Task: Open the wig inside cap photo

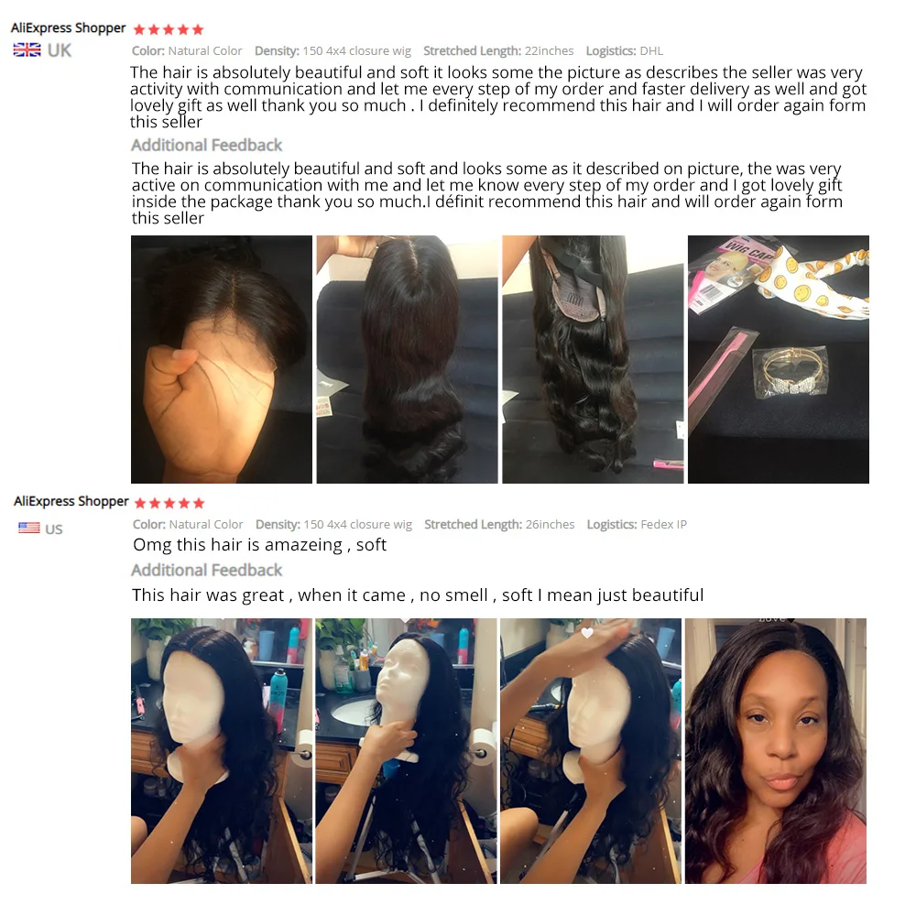Action: pos(593,359)
